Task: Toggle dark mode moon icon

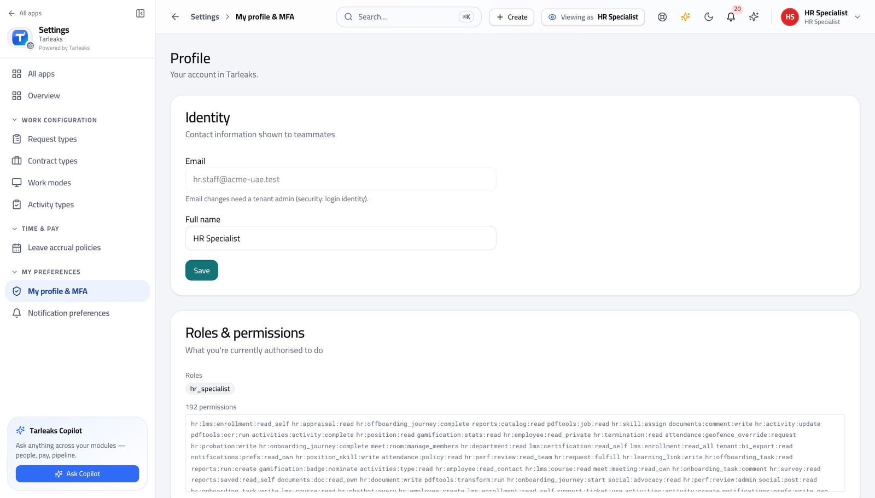Action: pyautogui.click(x=708, y=17)
